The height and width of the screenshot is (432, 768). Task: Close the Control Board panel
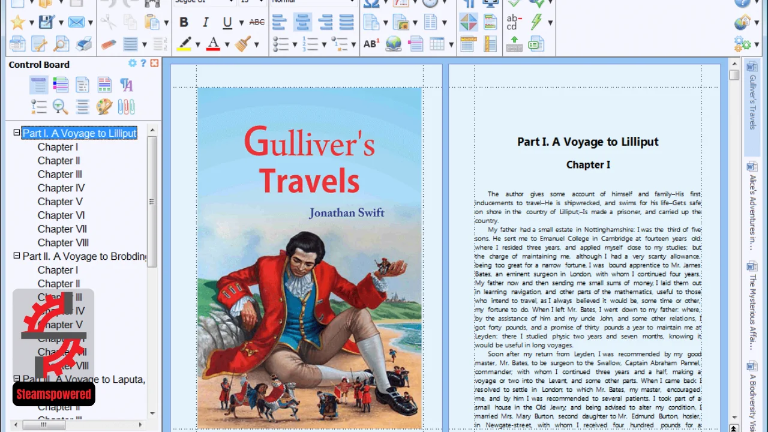pyautogui.click(x=154, y=64)
